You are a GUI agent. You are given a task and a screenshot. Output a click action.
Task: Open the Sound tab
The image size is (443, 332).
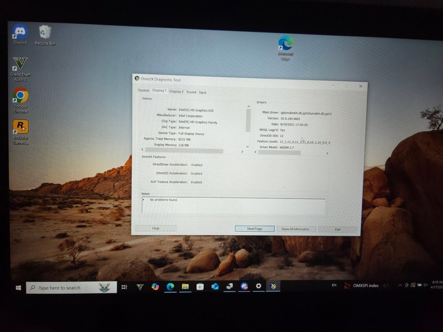pyautogui.click(x=191, y=92)
